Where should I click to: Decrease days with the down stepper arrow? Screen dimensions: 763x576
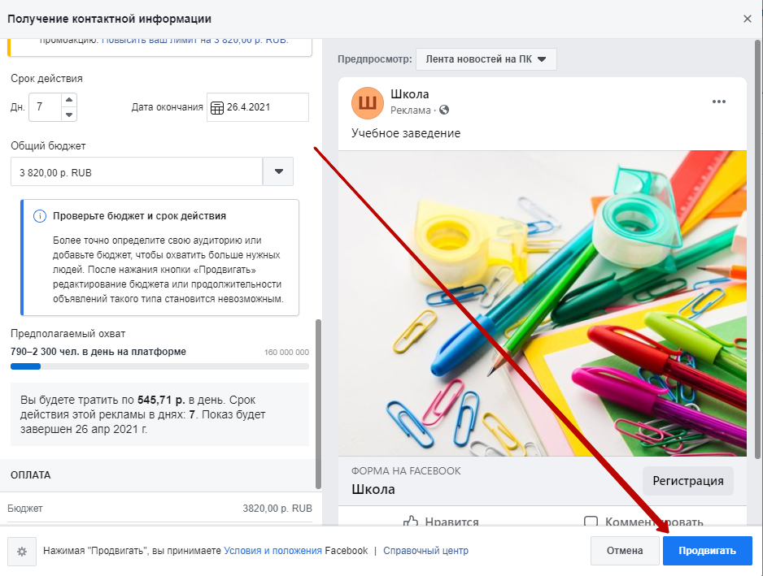pos(69,115)
